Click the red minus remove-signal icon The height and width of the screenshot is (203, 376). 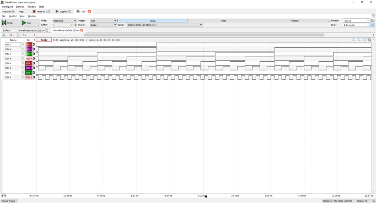click(11, 35)
